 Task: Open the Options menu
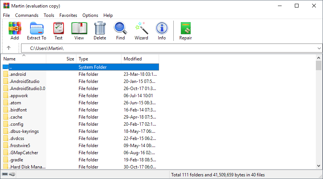pos(90,15)
